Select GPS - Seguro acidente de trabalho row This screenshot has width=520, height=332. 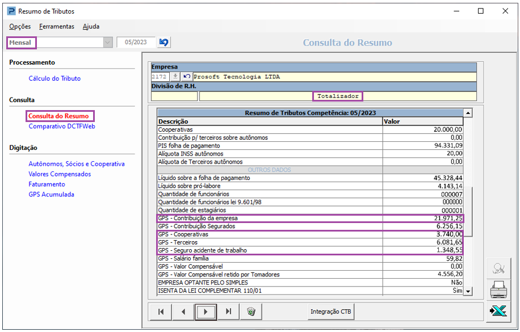click(x=310, y=250)
